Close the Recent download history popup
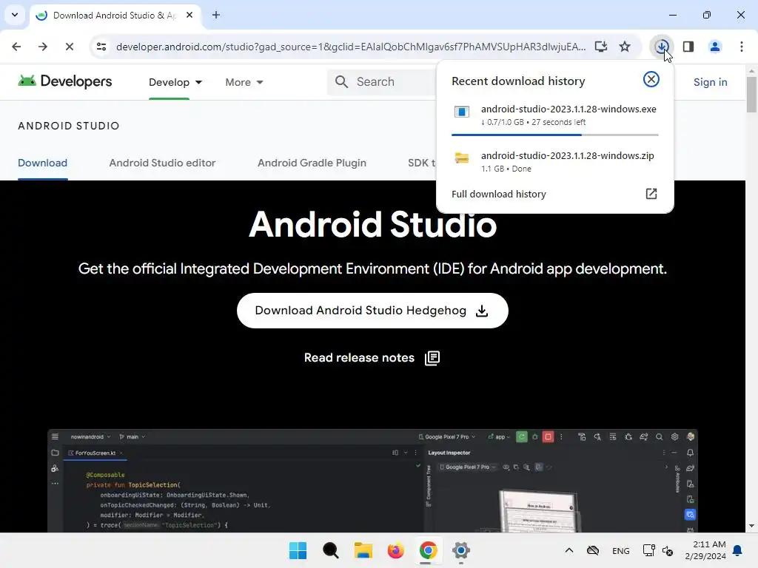The width and height of the screenshot is (758, 568). click(x=651, y=79)
